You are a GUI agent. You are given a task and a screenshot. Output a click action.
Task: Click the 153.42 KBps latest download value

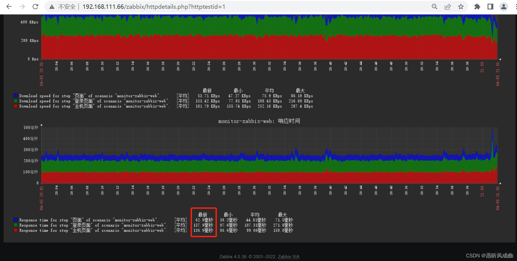click(x=208, y=101)
